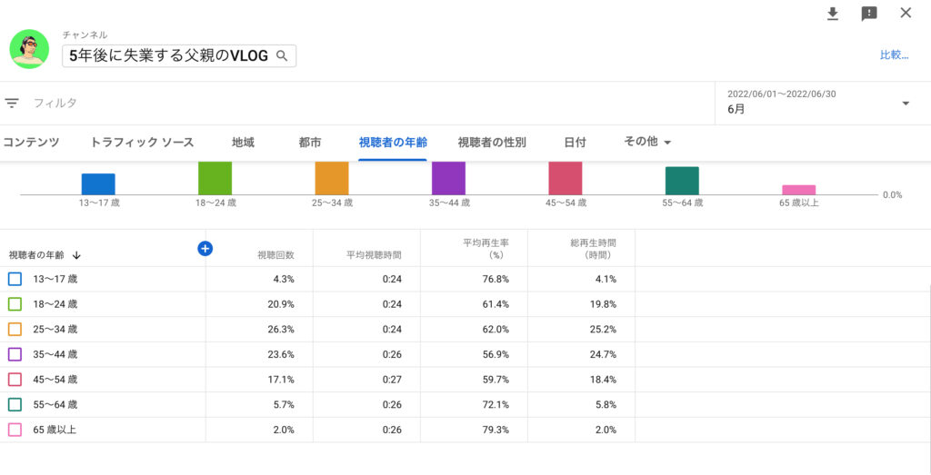Open the send feedback icon
931x475 pixels.
869,14
